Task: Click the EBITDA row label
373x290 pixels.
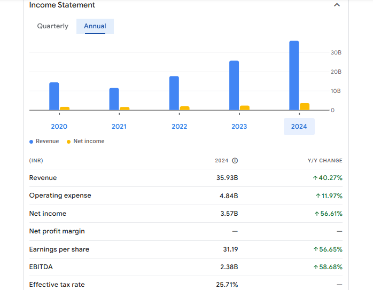Action: click(41, 267)
